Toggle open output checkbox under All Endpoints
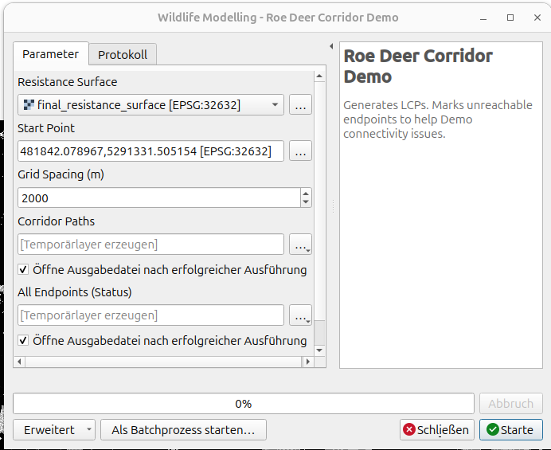The width and height of the screenshot is (551, 450). pos(23,341)
